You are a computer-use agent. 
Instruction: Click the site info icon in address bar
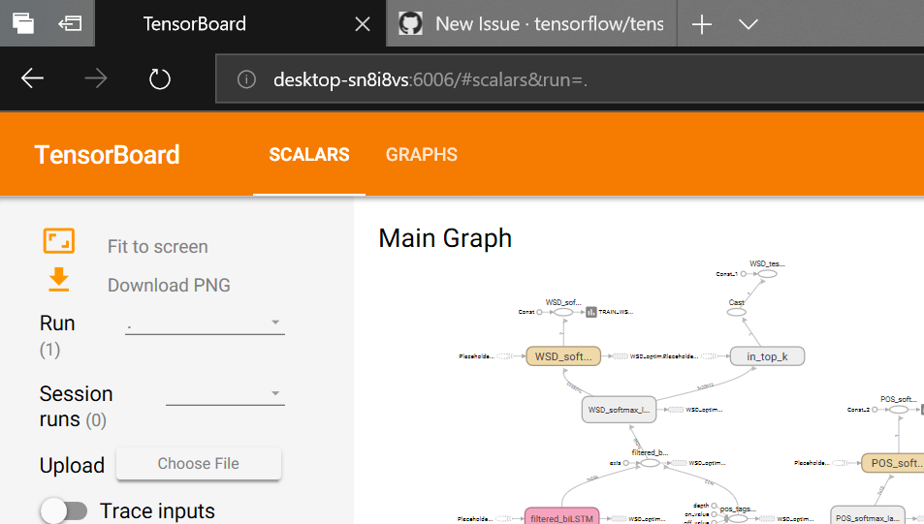246,78
